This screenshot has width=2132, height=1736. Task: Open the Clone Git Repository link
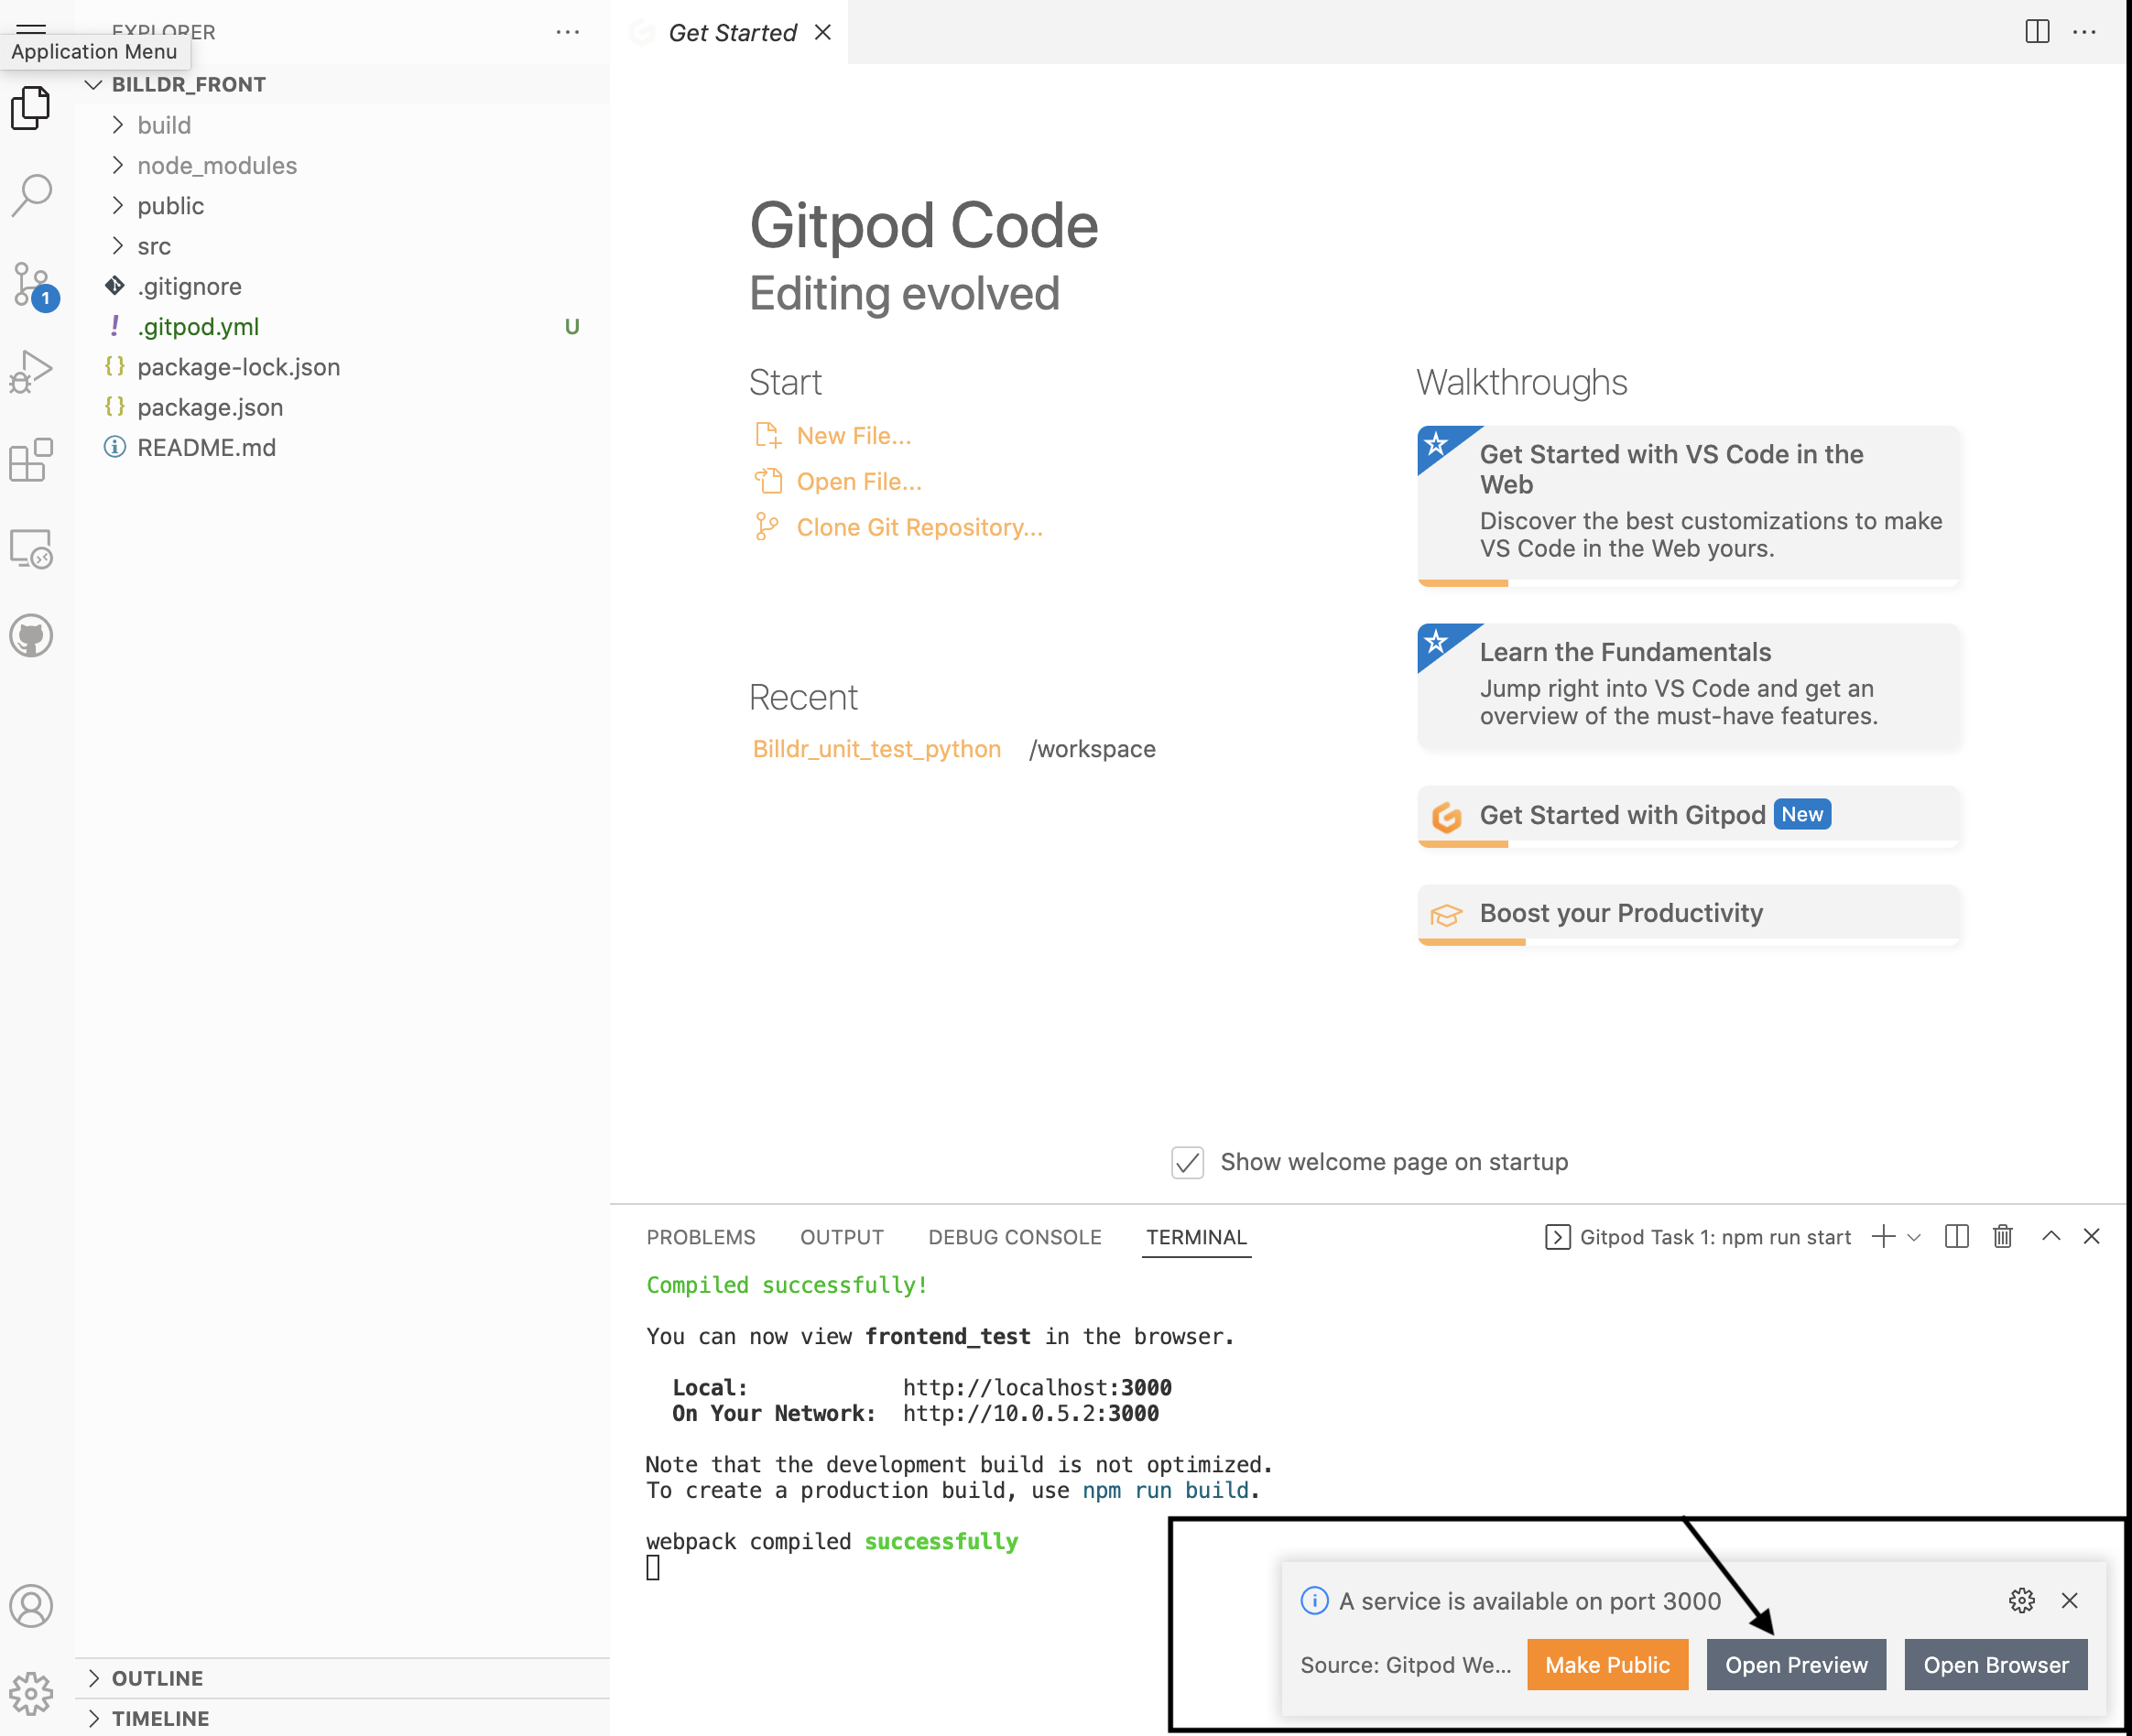919,527
